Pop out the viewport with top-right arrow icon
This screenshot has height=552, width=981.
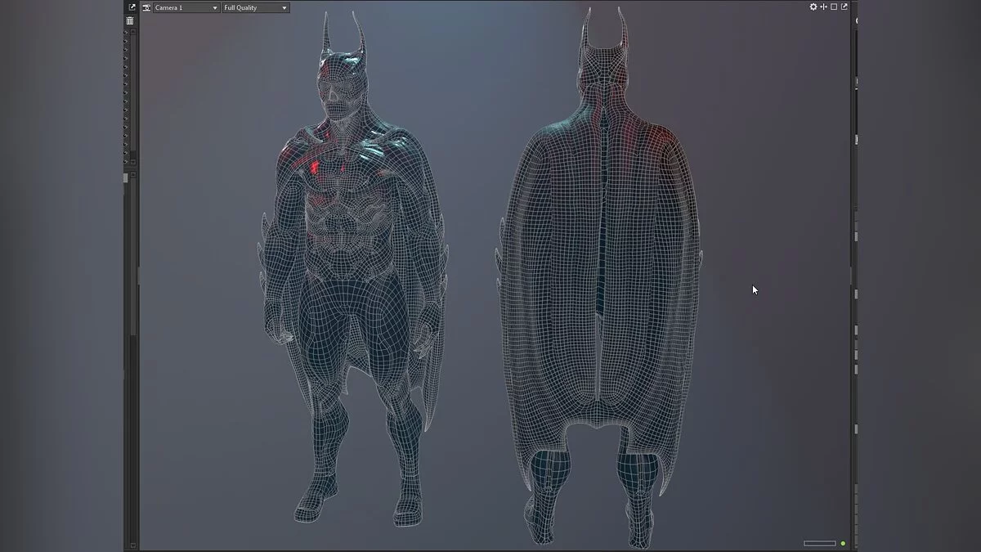(844, 7)
